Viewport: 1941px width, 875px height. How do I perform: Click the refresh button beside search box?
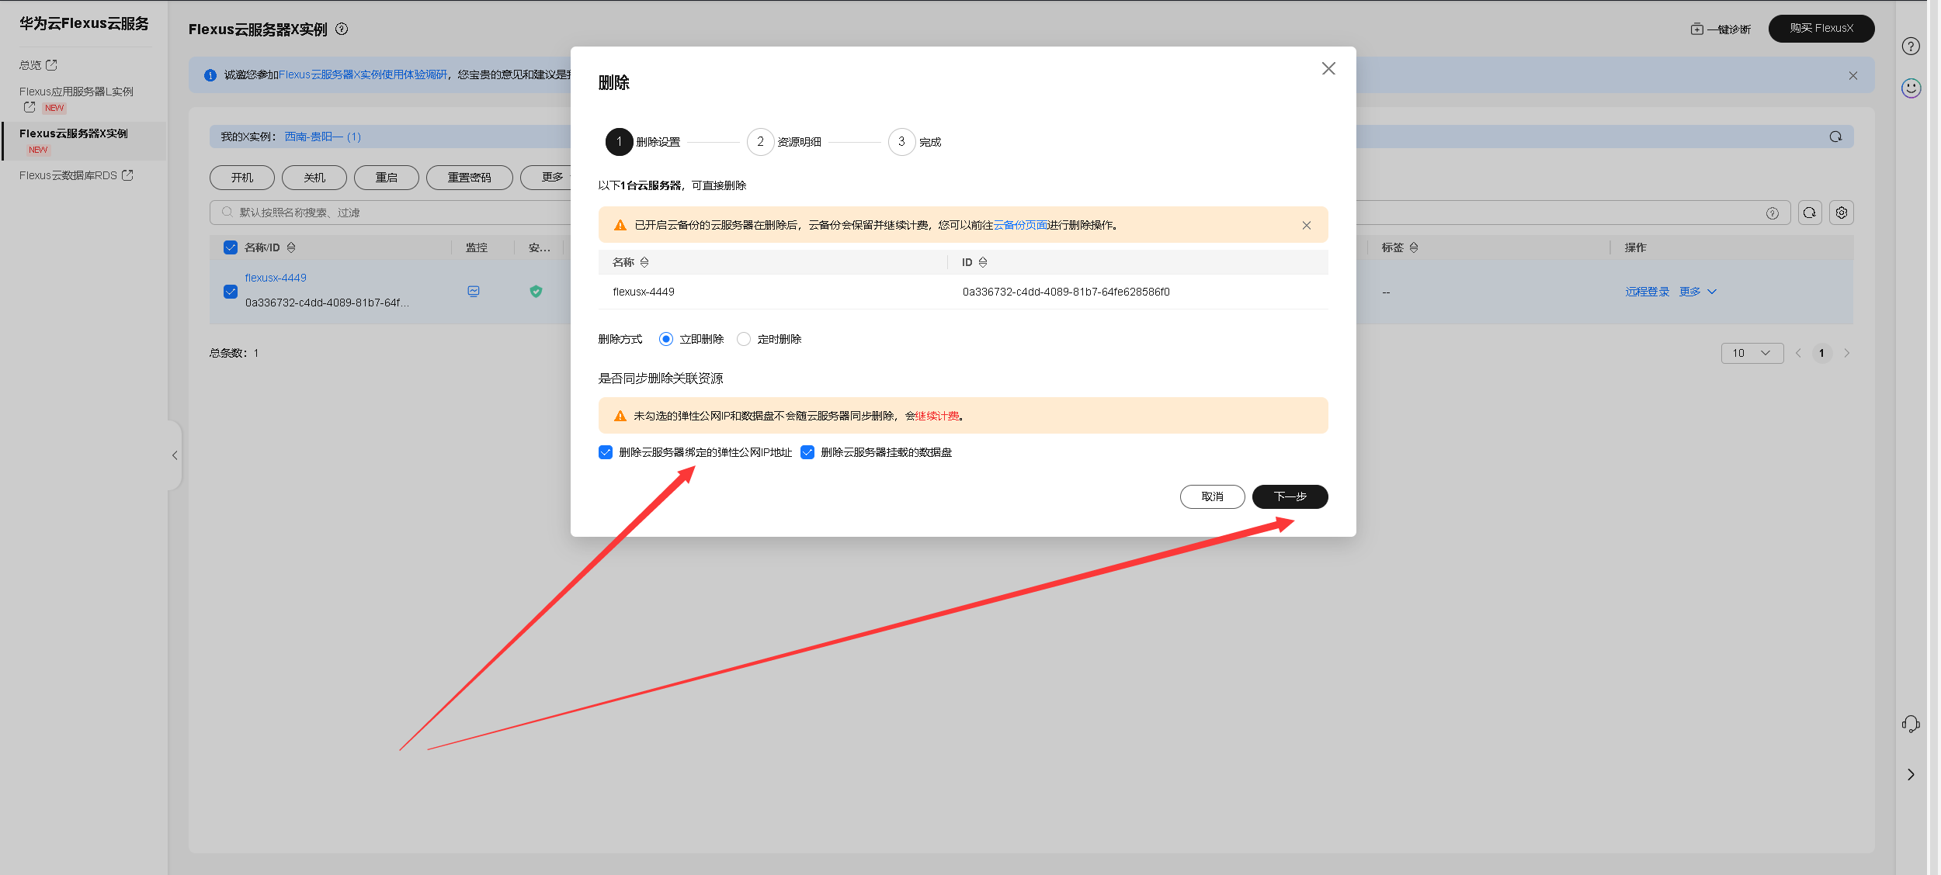click(1810, 213)
